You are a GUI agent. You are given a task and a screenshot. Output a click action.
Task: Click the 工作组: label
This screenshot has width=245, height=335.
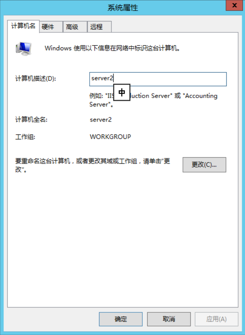(x=25, y=137)
